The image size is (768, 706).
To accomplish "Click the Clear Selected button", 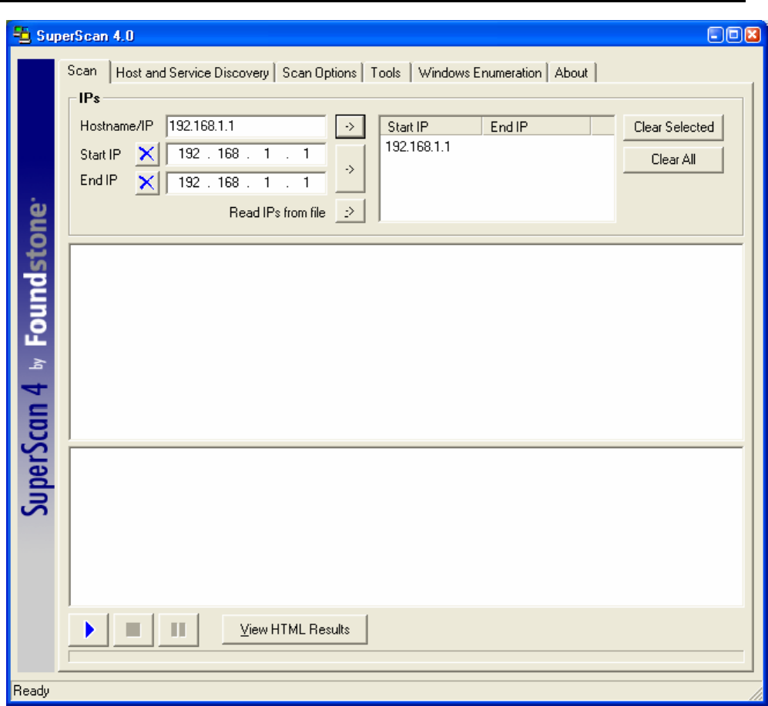I will pos(673,127).
